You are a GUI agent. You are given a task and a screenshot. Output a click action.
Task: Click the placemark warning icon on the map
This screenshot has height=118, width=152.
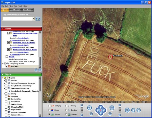110,57
